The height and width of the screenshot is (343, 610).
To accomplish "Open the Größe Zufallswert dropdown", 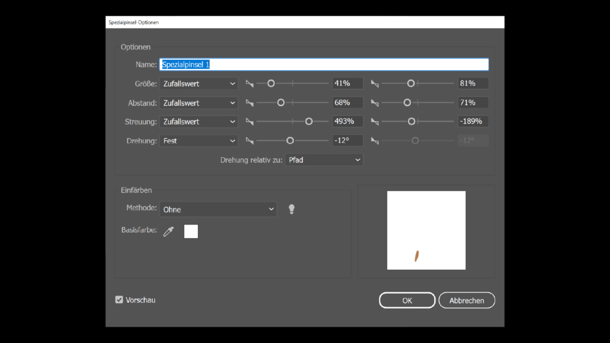I will click(x=198, y=83).
